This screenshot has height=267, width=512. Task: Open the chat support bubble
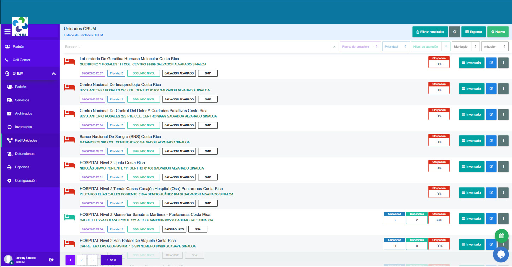(x=501, y=254)
